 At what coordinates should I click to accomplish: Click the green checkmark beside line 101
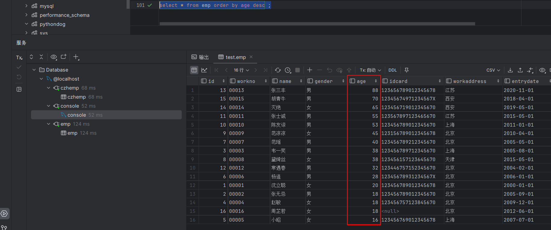coord(150,5)
